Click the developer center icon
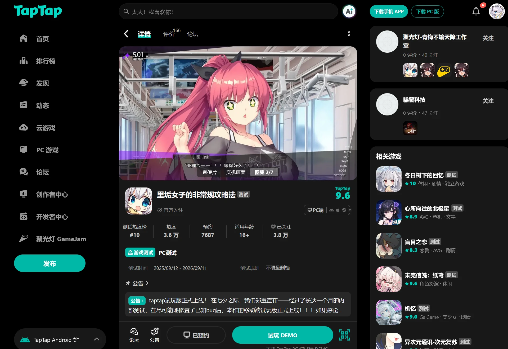The width and height of the screenshot is (508, 349). [x=24, y=217]
